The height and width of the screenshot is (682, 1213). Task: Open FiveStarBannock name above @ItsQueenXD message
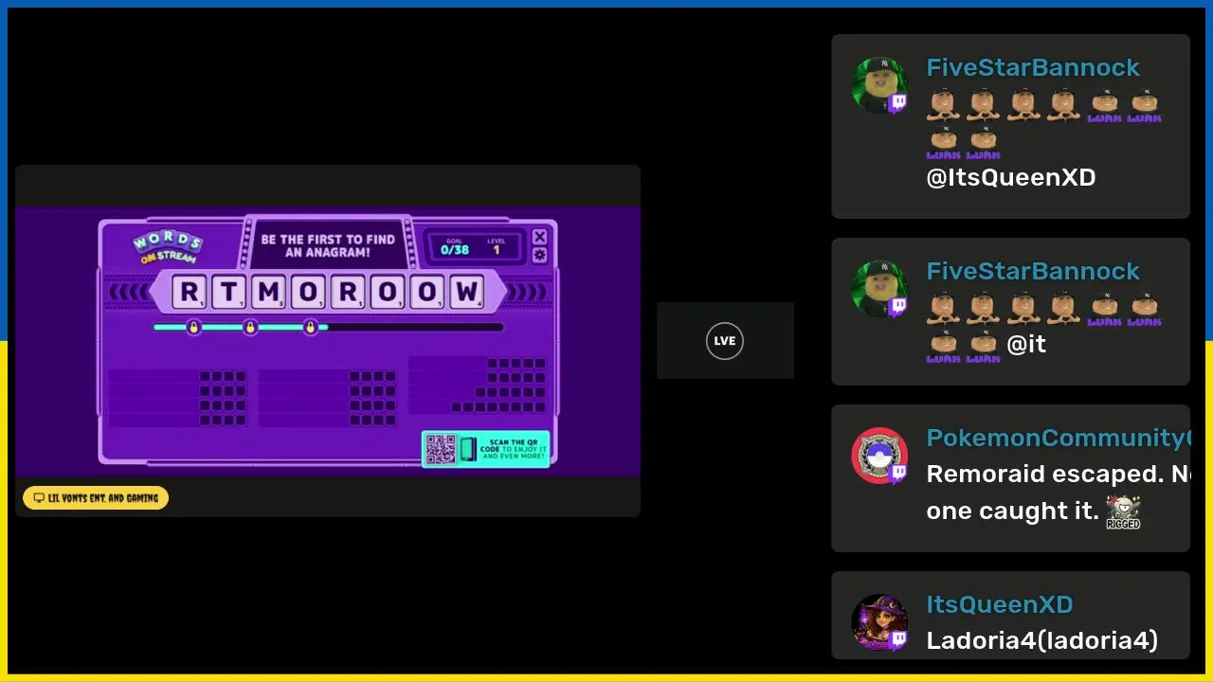coord(1033,67)
